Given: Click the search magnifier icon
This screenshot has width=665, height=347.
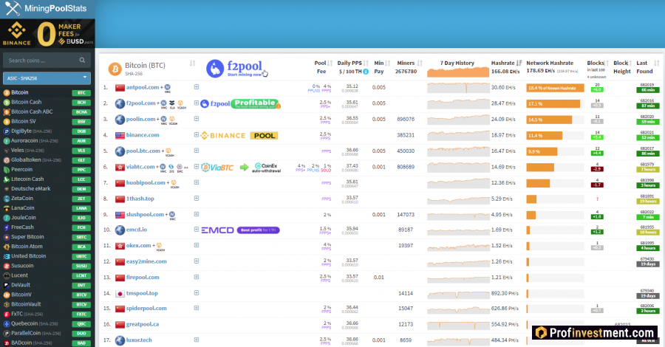Looking at the screenshot, I should (82, 60).
